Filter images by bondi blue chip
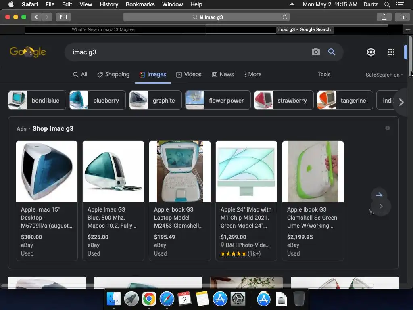Screen dimensions: 413x310 [x=37, y=100]
